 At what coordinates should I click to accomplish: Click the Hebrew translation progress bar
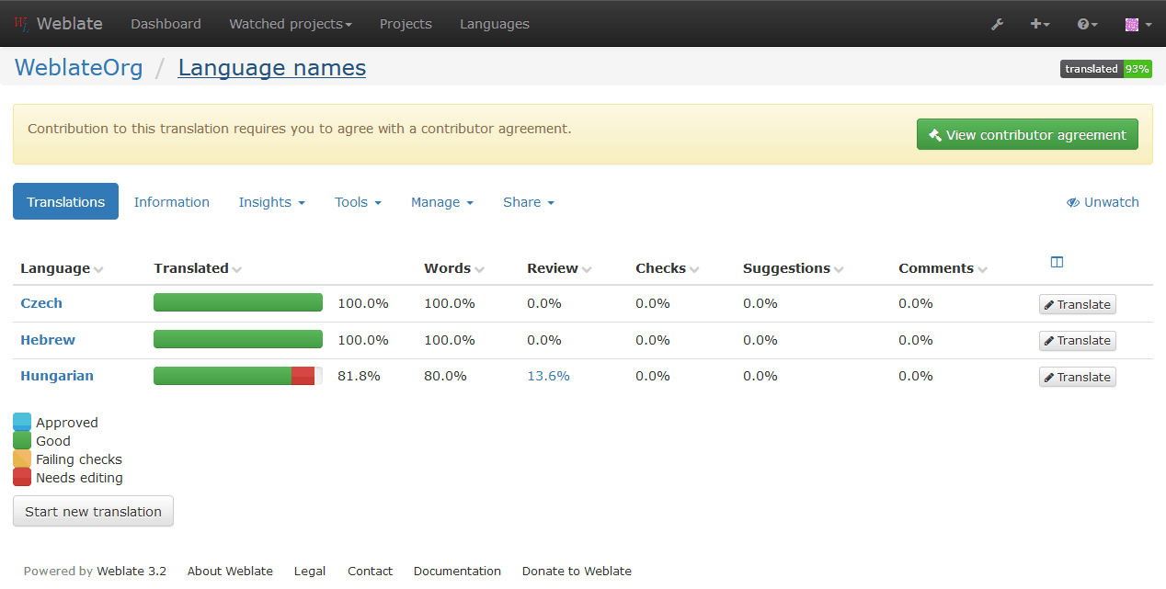(x=238, y=339)
